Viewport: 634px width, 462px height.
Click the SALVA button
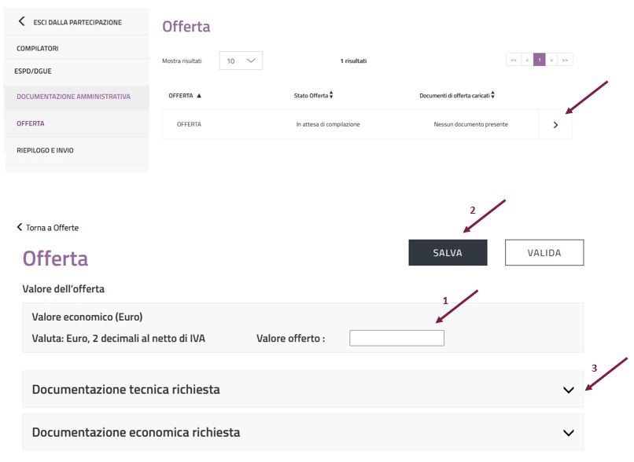[448, 253]
